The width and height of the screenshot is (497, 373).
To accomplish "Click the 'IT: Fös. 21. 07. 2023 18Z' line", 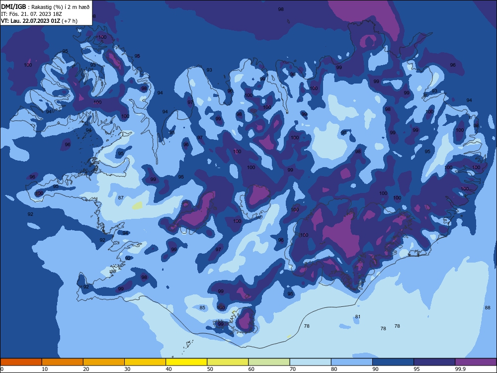I will click(31, 14).
